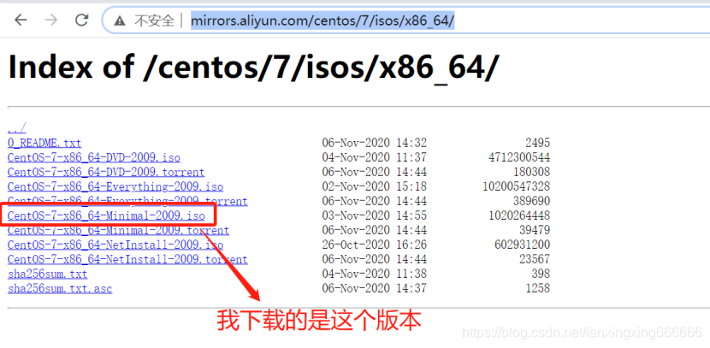Click the page heading 'Index of /centos/7/isos/x86_64/'
The width and height of the screenshot is (710, 348).
click(253, 67)
